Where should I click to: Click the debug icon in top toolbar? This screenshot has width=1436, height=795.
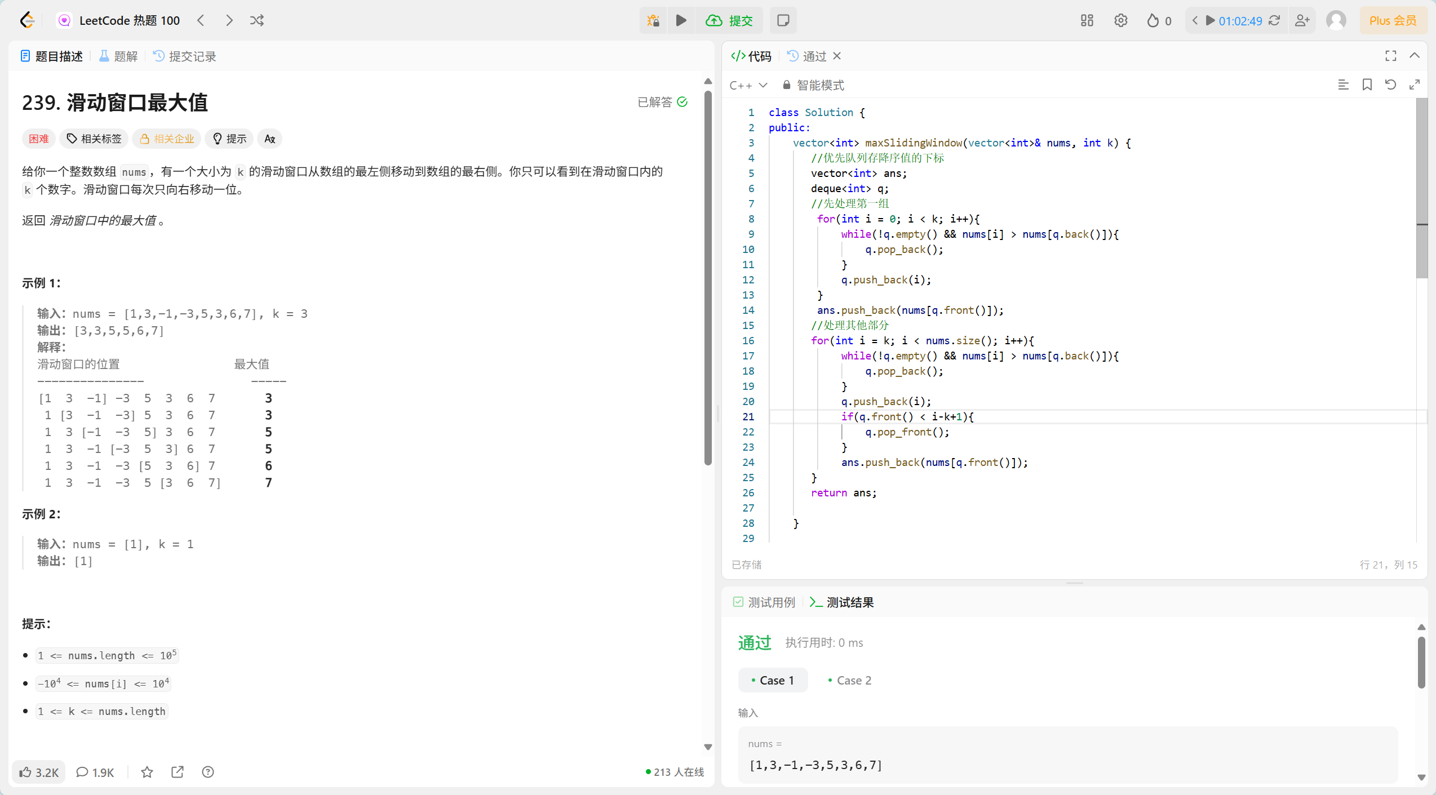[653, 21]
